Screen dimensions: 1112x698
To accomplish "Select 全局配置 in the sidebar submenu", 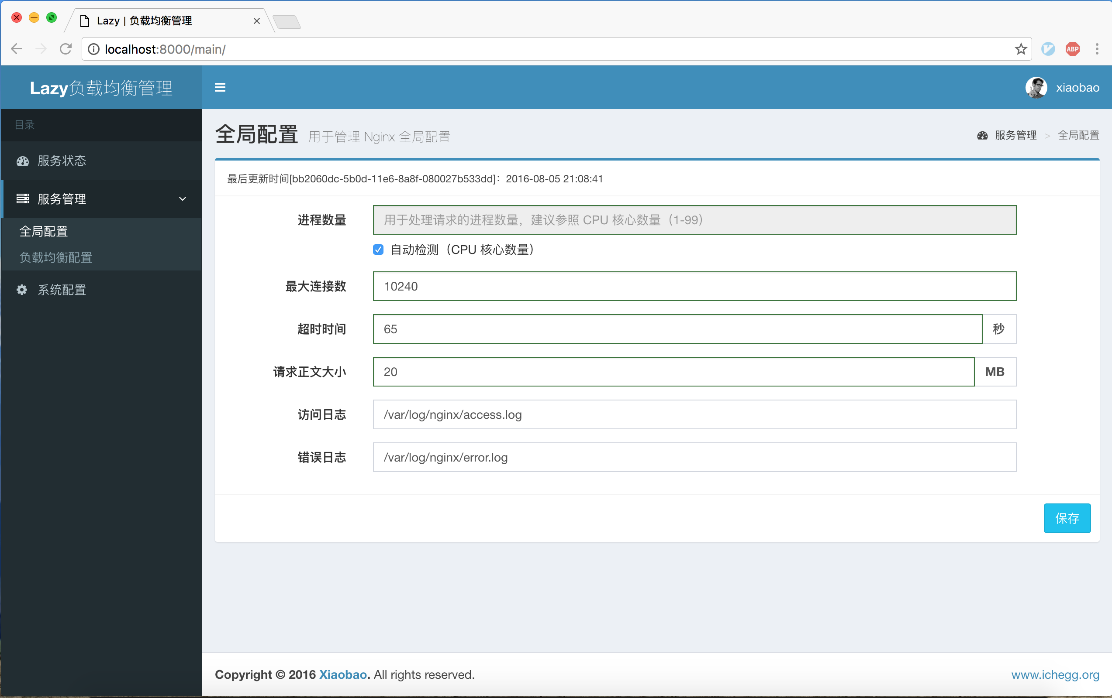I will (44, 231).
